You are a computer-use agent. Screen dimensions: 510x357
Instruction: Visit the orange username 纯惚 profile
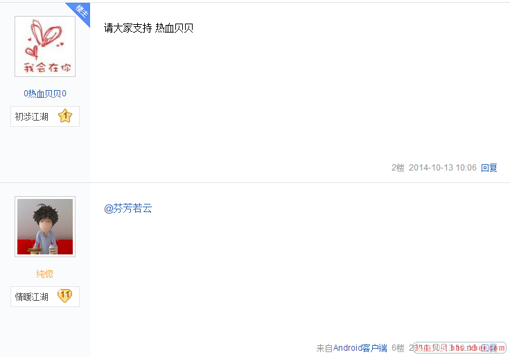point(45,274)
